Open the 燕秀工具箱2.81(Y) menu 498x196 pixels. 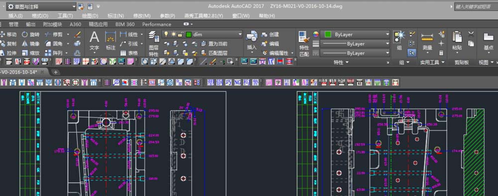tap(204, 16)
